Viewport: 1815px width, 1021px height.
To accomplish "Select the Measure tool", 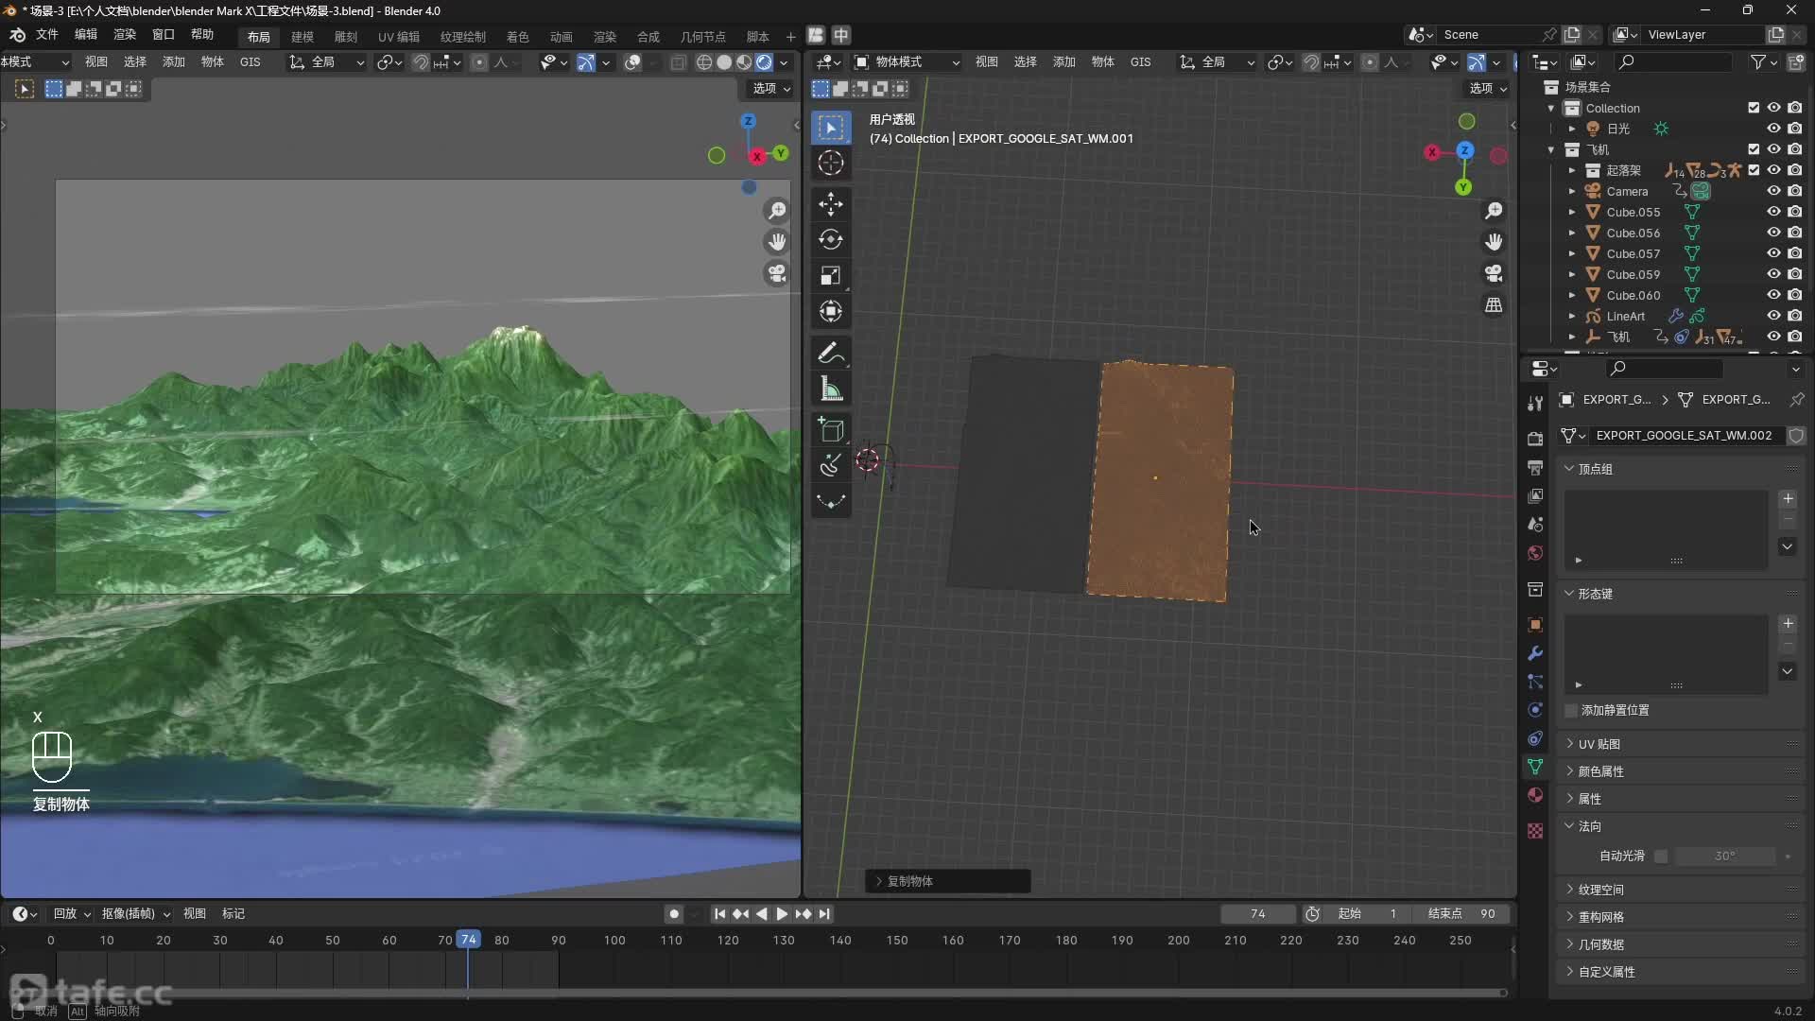I will click(831, 389).
